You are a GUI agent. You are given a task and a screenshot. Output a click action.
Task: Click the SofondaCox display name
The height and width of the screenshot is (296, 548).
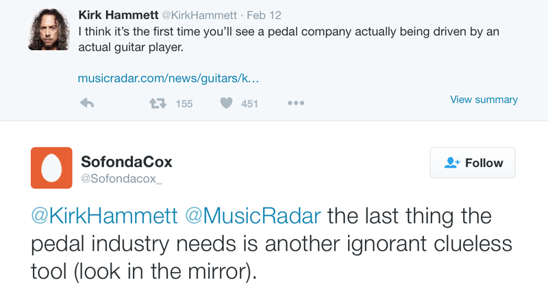(127, 162)
